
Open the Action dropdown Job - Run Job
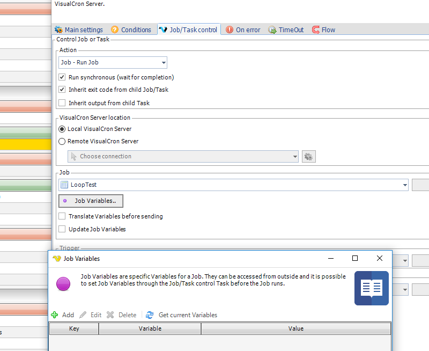click(x=113, y=63)
